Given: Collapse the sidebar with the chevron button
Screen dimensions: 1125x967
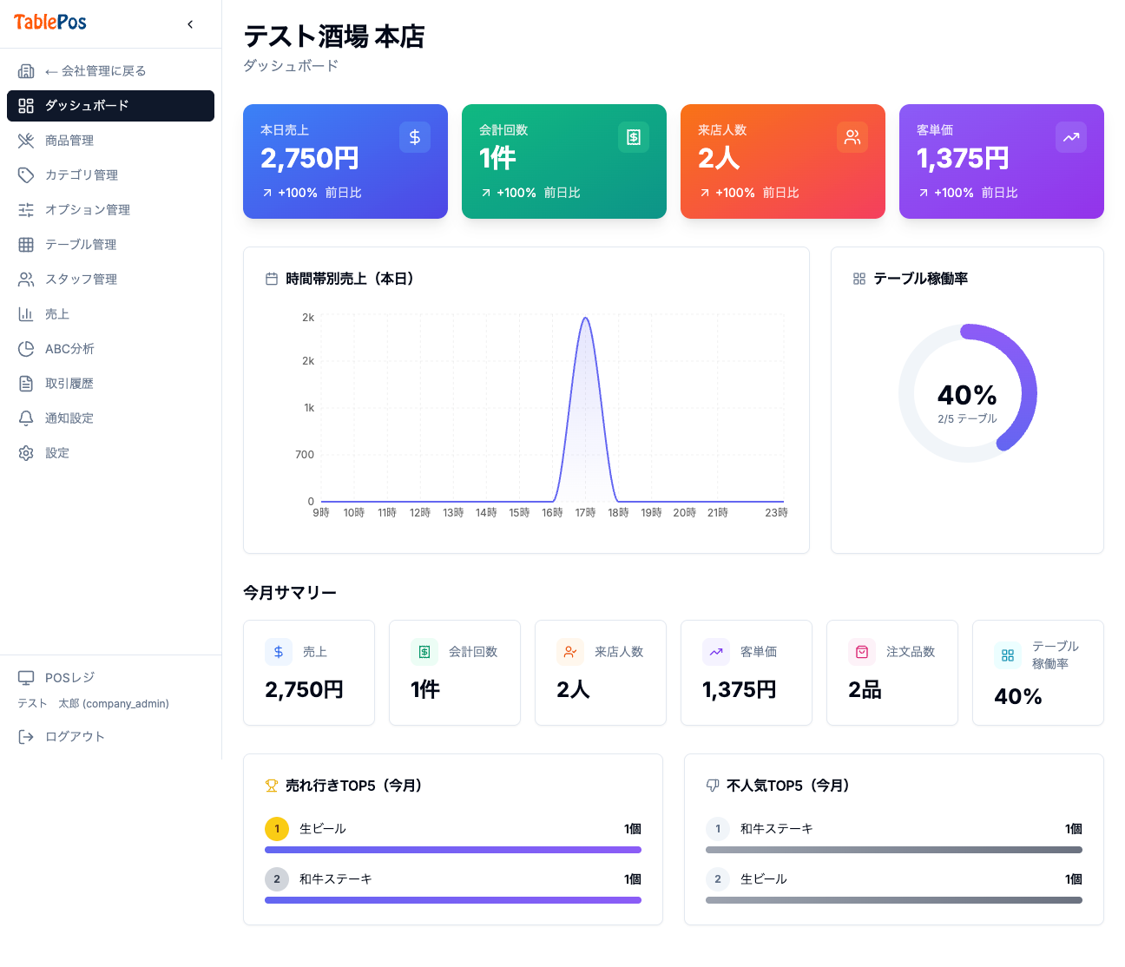Looking at the screenshot, I should click(x=190, y=24).
